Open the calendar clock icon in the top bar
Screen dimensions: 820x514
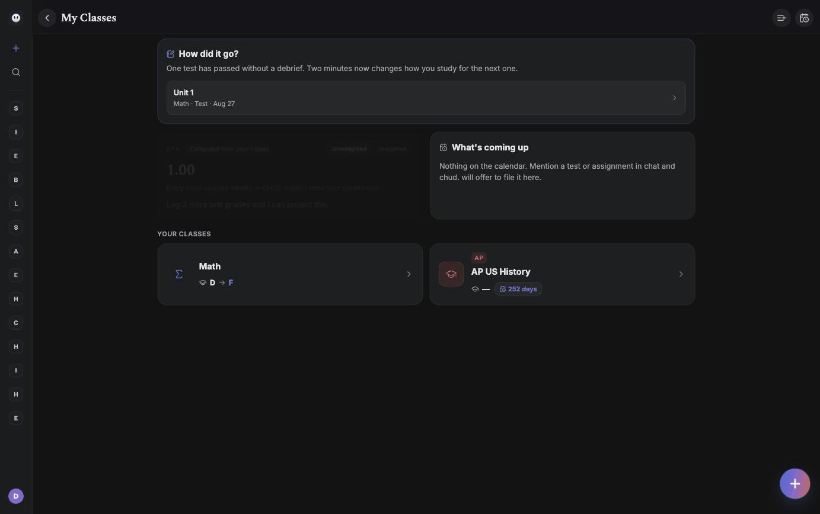(804, 18)
